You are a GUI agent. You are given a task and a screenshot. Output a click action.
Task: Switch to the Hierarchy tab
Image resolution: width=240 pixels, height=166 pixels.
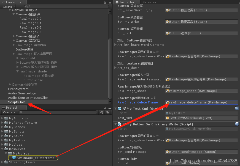click(x=13, y=2)
